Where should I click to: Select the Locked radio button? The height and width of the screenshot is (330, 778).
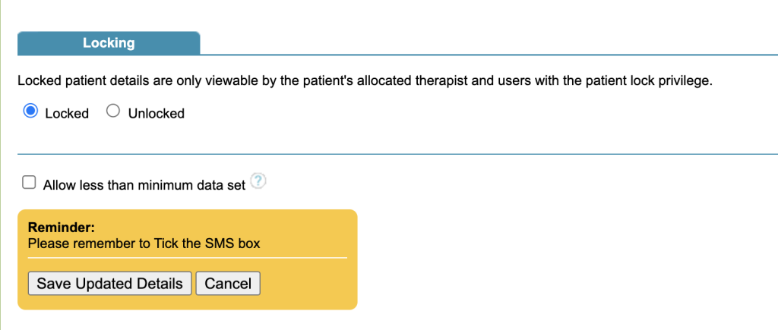[31, 112]
